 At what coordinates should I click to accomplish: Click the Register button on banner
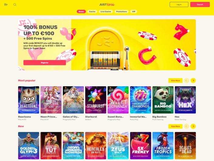(x=45, y=63)
